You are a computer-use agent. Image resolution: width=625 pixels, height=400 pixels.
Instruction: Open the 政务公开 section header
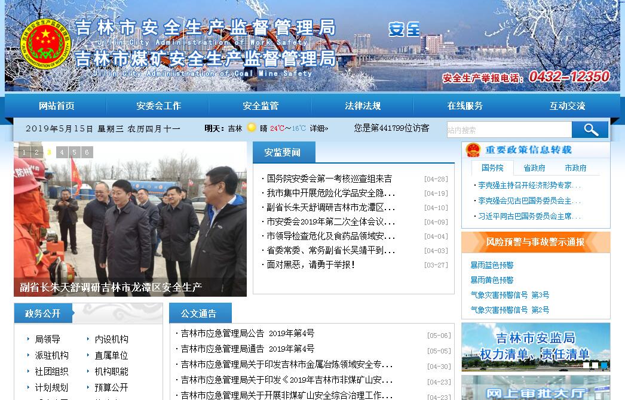tap(42, 313)
